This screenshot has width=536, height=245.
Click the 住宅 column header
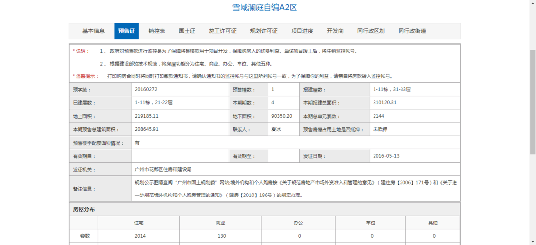pyautogui.click(x=139, y=223)
